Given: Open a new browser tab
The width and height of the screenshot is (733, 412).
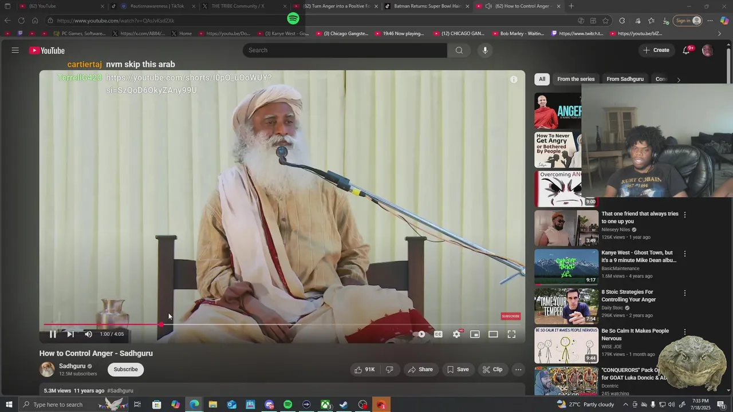Looking at the screenshot, I should (x=571, y=6).
